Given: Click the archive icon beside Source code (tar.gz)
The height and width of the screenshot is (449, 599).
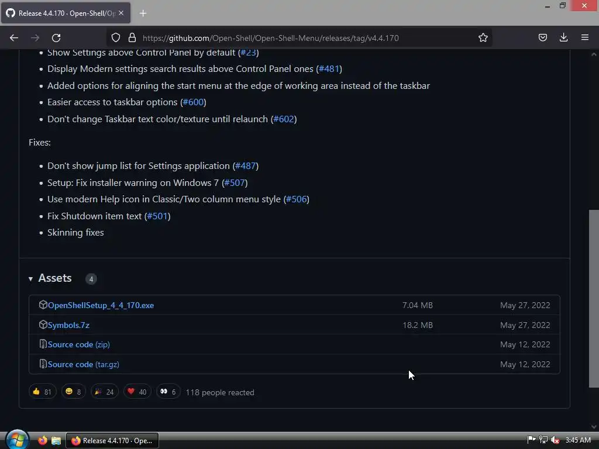Looking at the screenshot, I should pyautogui.click(x=43, y=364).
